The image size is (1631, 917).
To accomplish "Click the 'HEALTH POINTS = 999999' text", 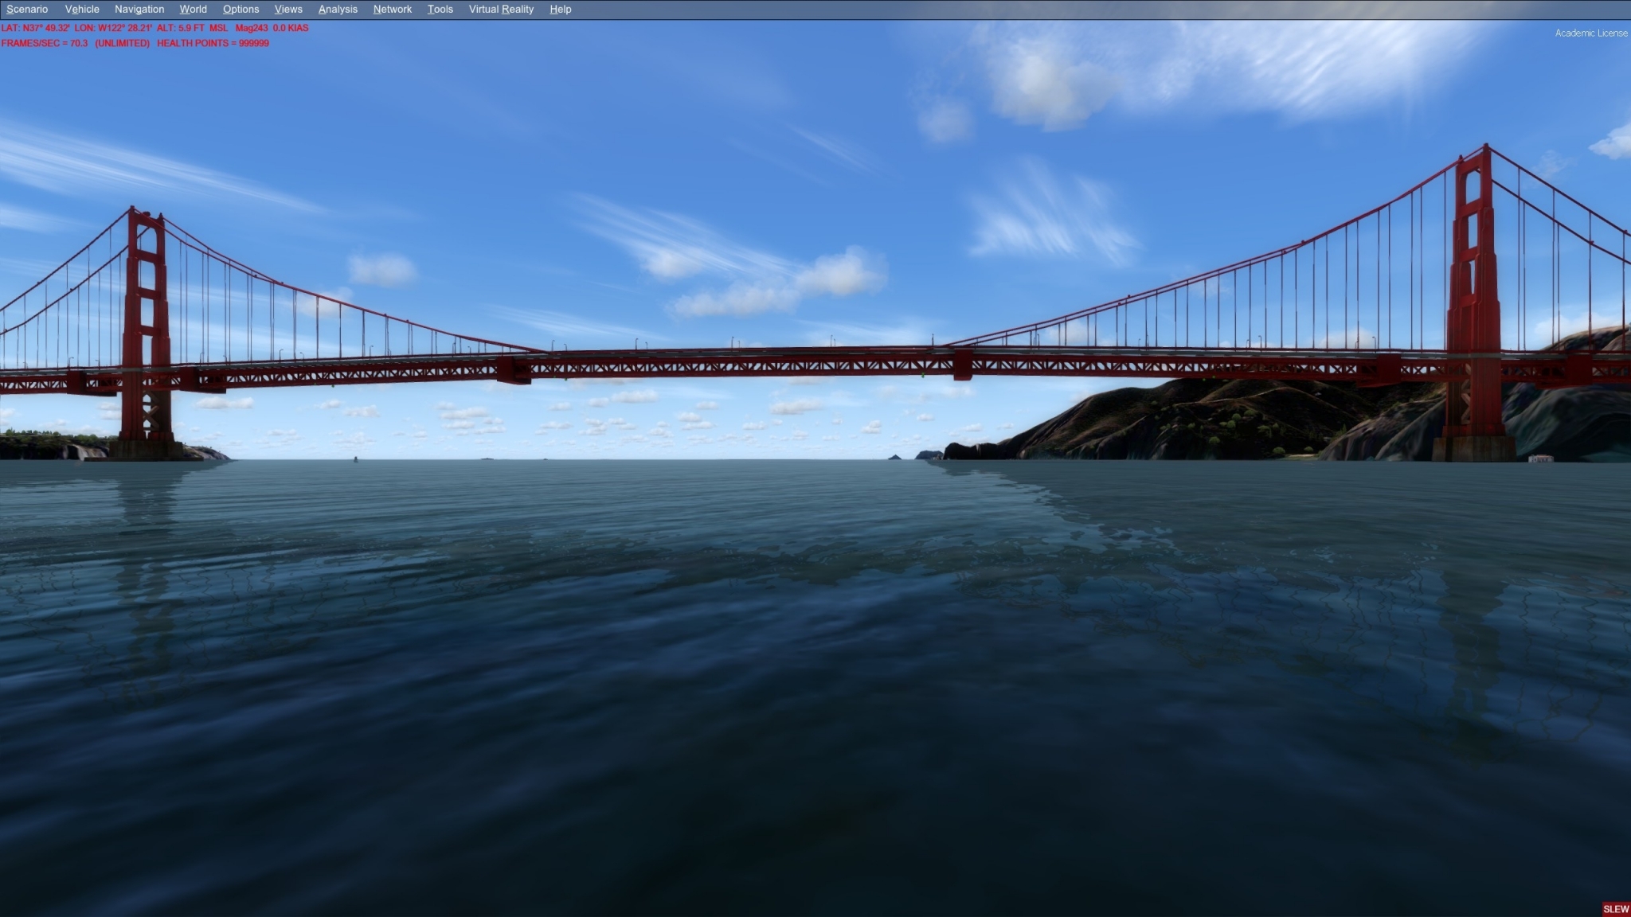I will point(213,43).
